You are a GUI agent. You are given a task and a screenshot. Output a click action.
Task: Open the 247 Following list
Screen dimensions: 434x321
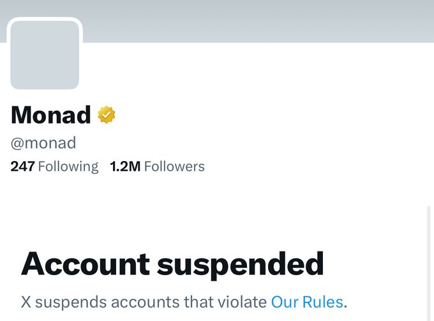pos(55,167)
